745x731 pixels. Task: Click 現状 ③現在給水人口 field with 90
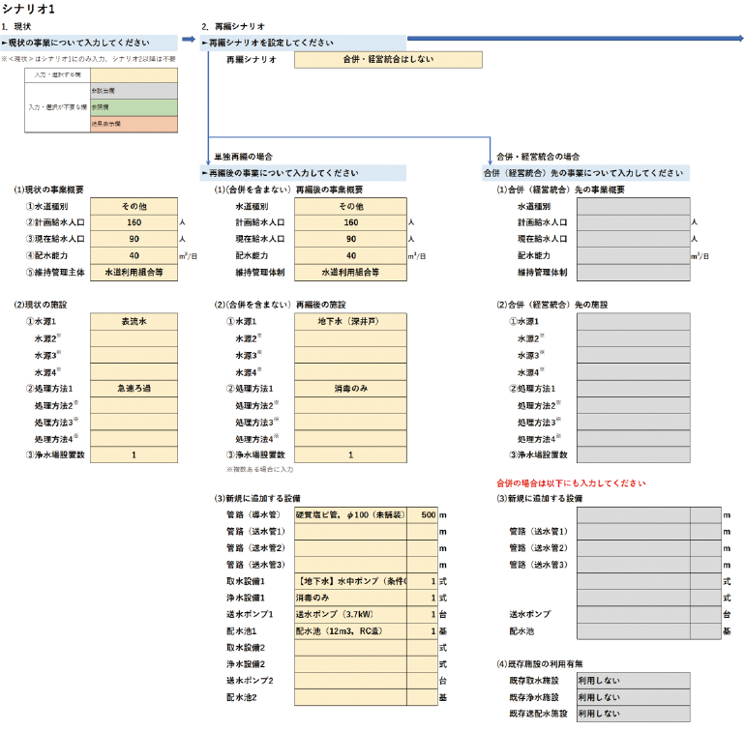coord(134,239)
